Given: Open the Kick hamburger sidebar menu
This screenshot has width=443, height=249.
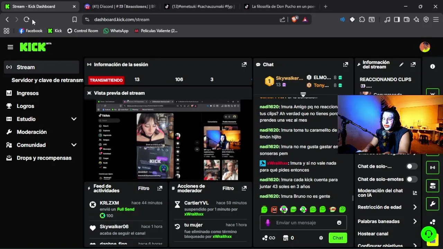Looking at the screenshot, I should 10,47.
